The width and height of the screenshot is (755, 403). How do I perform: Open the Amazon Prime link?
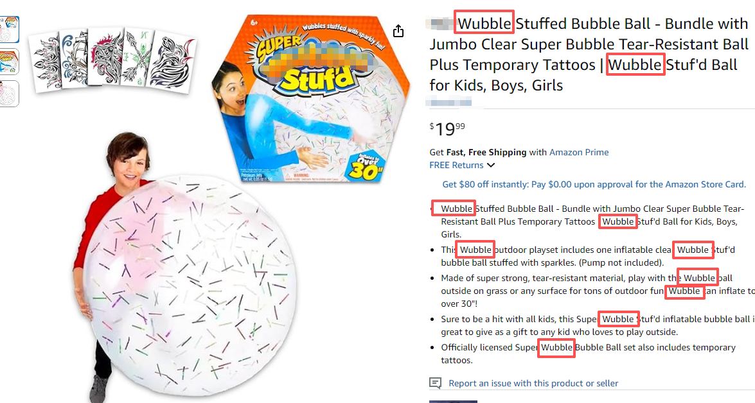pos(579,152)
